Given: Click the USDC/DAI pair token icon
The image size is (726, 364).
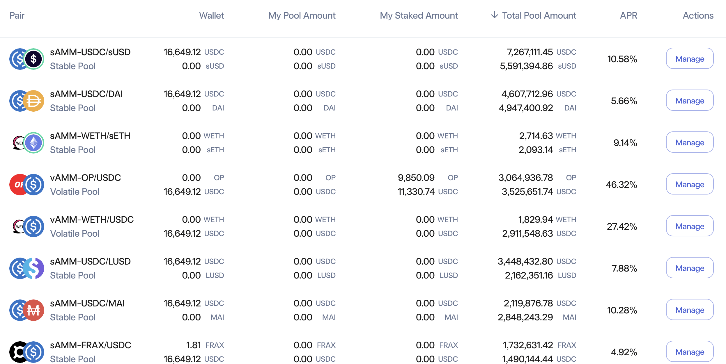Looking at the screenshot, I should point(27,101).
